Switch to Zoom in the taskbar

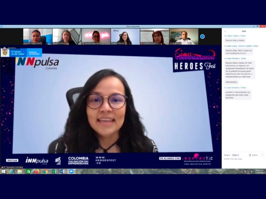71,171
